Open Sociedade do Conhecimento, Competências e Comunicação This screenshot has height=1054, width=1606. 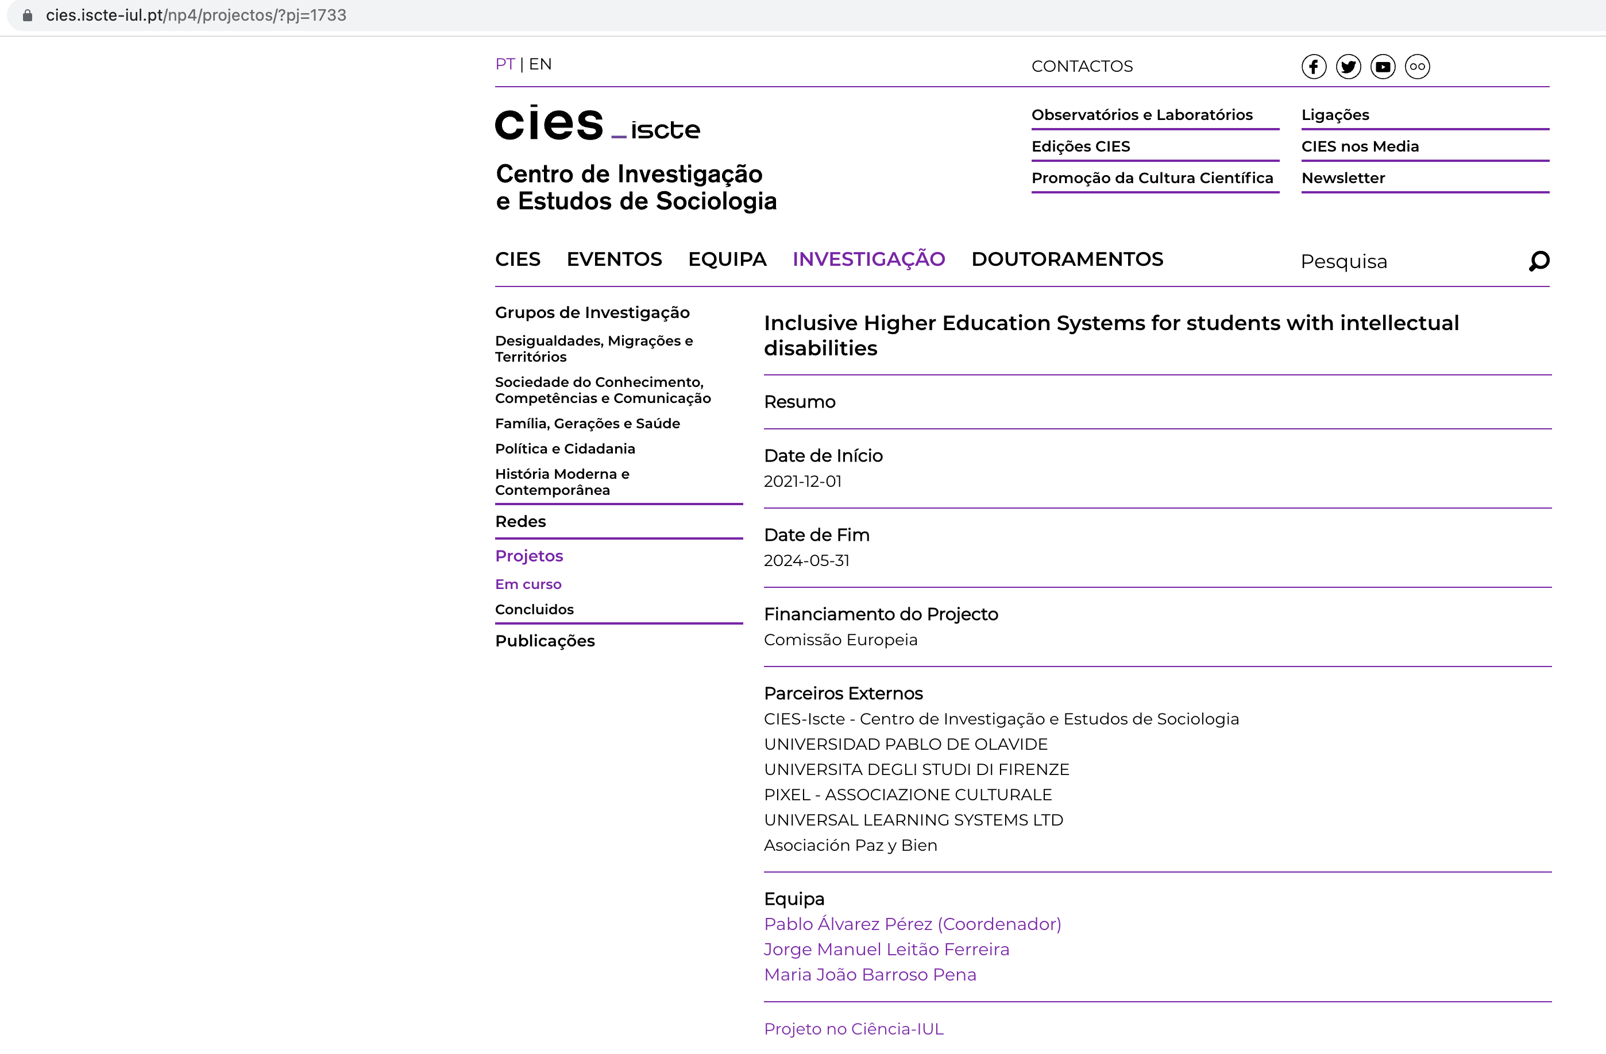(x=603, y=390)
